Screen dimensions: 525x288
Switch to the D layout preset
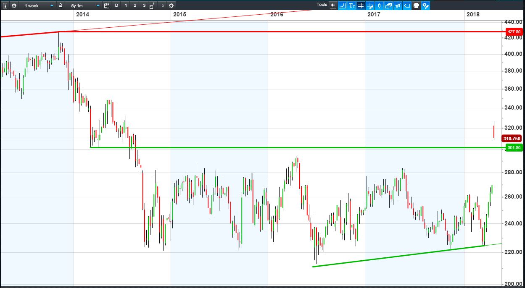coord(116,6)
